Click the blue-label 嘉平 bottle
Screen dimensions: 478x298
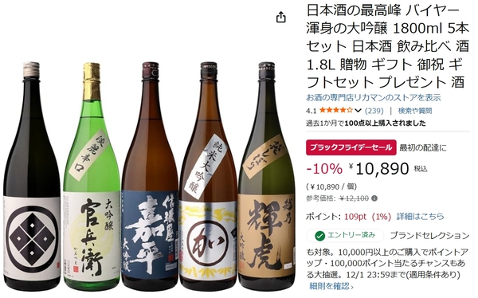point(150,176)
